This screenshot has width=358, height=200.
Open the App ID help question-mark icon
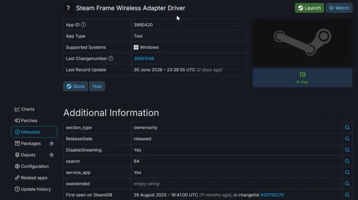(83, 25)
